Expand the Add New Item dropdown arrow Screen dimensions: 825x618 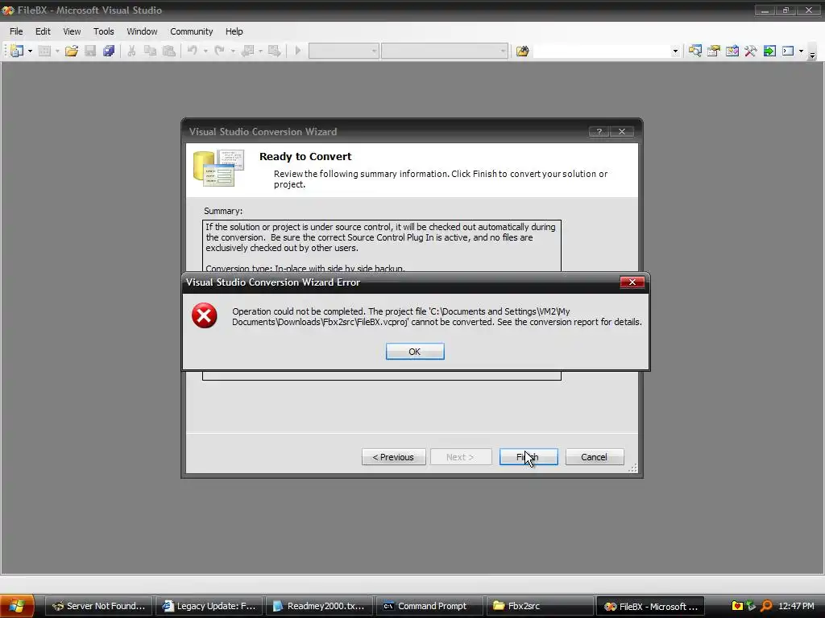57,51
